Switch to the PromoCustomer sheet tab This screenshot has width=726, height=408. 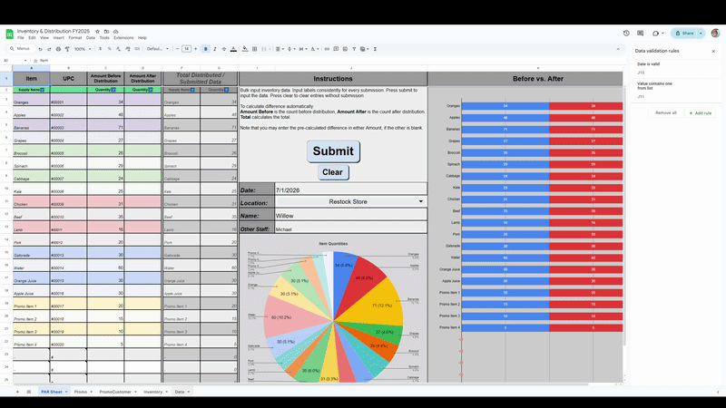(x=114, y=392)
